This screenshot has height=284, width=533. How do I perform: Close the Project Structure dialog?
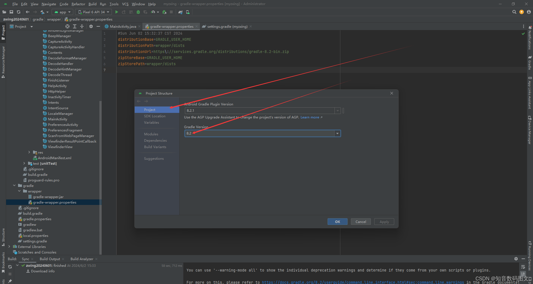[x=392, y=93]
